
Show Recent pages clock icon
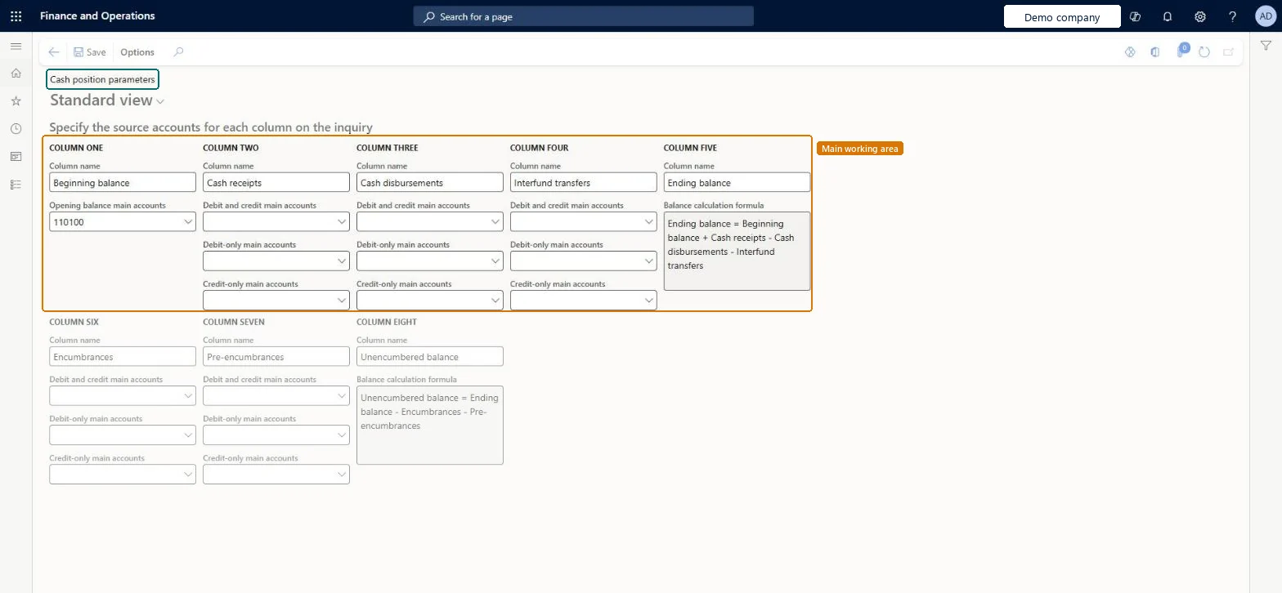point(16,129)
